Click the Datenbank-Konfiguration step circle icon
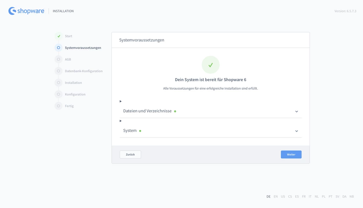 coord(59,71)
